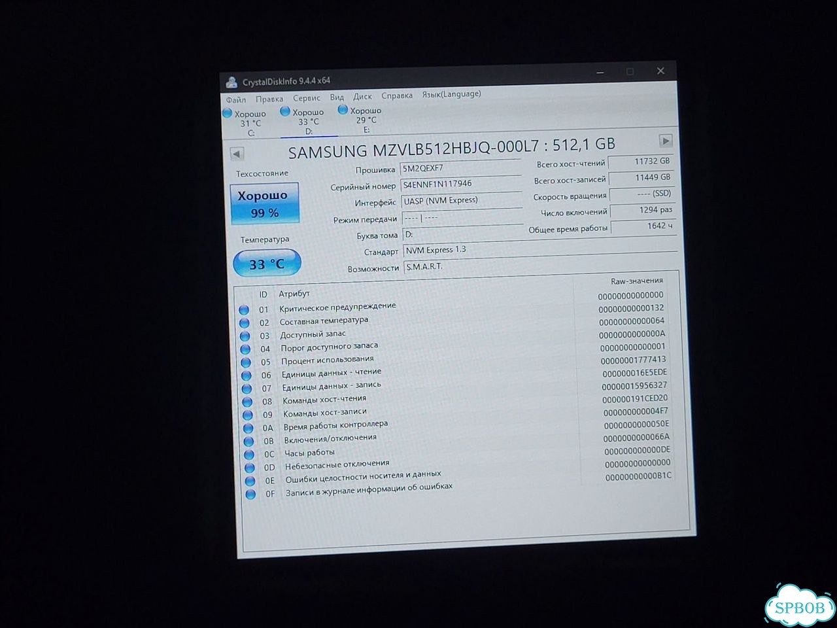Select drive E: tab showing 29 °C
Screen dimensions: 837x628
(x=361, y=119)
